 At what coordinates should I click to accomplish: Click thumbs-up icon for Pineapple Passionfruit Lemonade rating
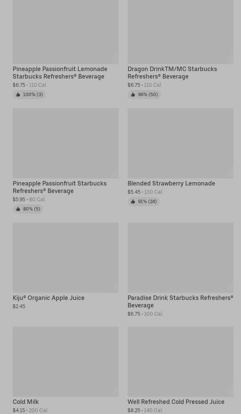pos(18,95)
